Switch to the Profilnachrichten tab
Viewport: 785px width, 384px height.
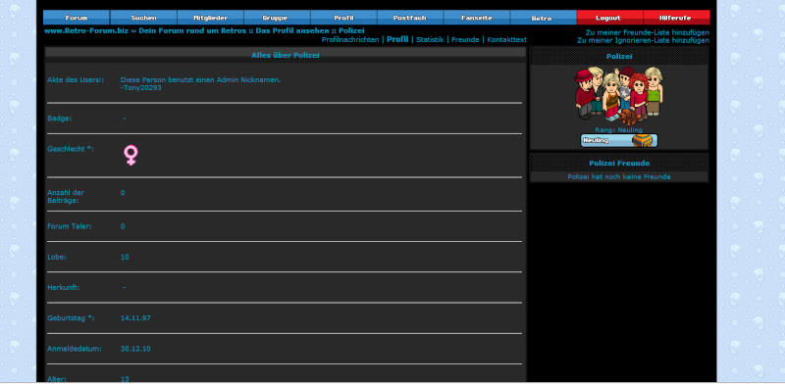click(x=350, y=39)
